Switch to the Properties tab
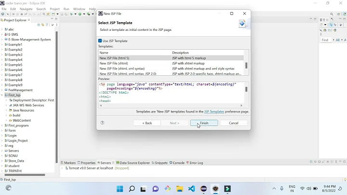Viewport: 347px width, 195px height. (x=86, y=163)
